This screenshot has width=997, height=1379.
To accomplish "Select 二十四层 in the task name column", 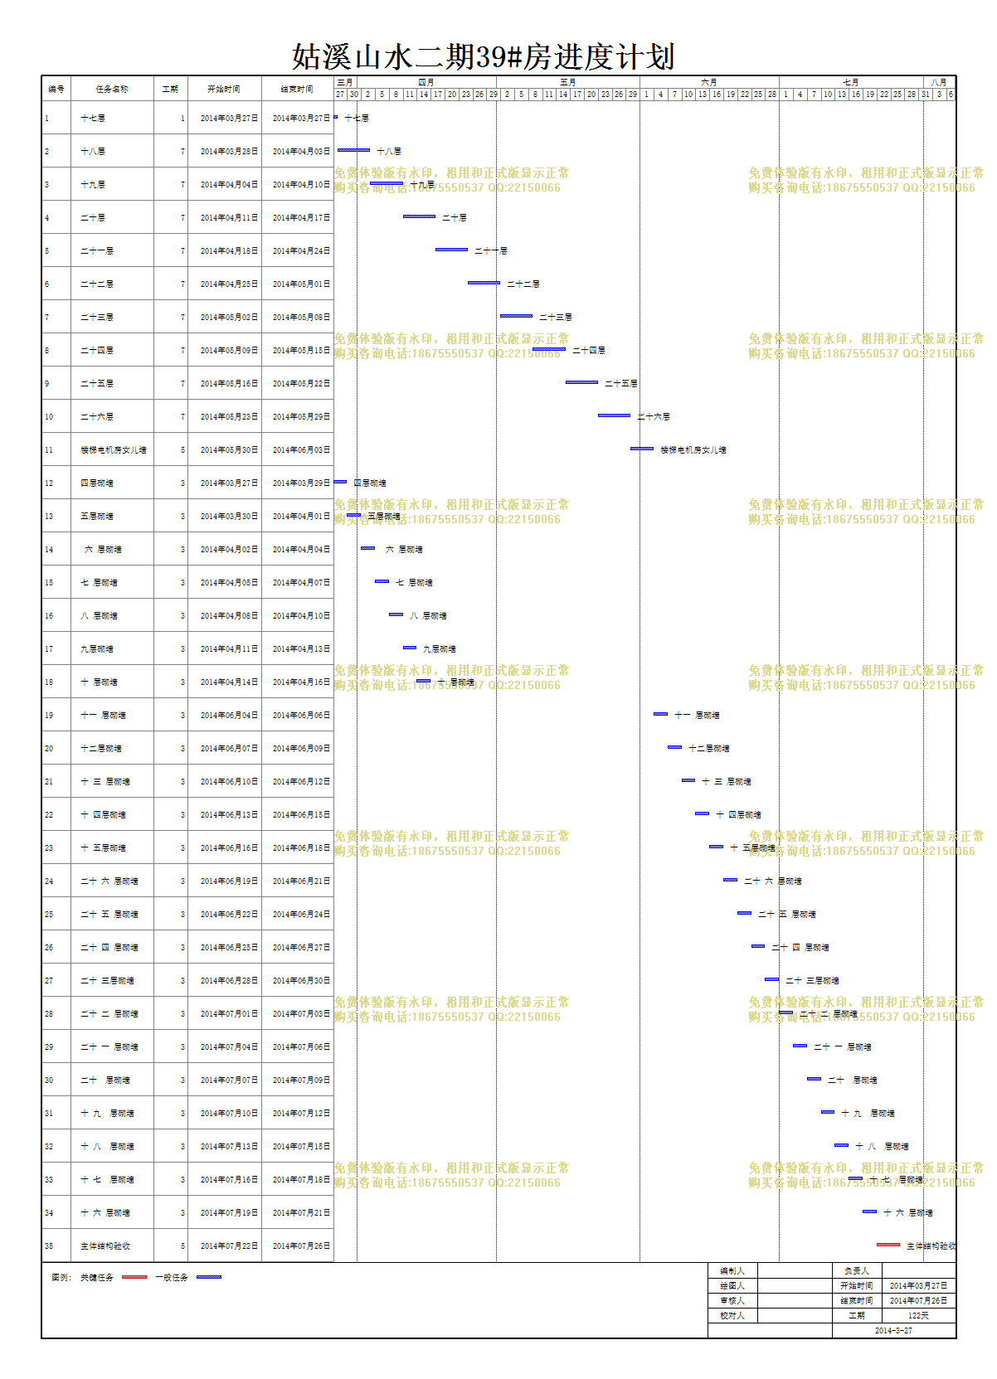I will click(97, 351).
